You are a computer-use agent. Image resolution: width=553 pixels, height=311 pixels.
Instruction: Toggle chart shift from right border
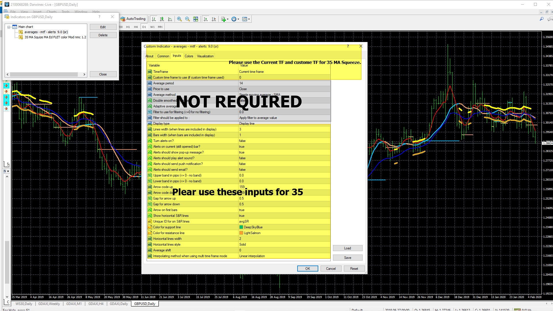pos(214,19)
